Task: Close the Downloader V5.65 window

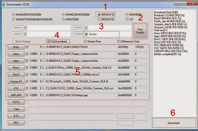Action: point(192,4)
